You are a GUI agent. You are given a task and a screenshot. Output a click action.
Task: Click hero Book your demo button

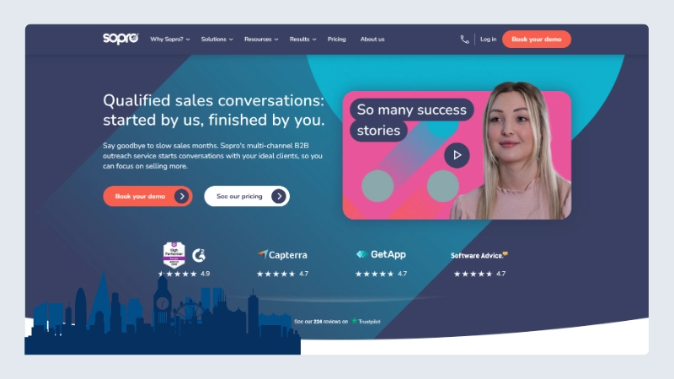click(147, 196)
